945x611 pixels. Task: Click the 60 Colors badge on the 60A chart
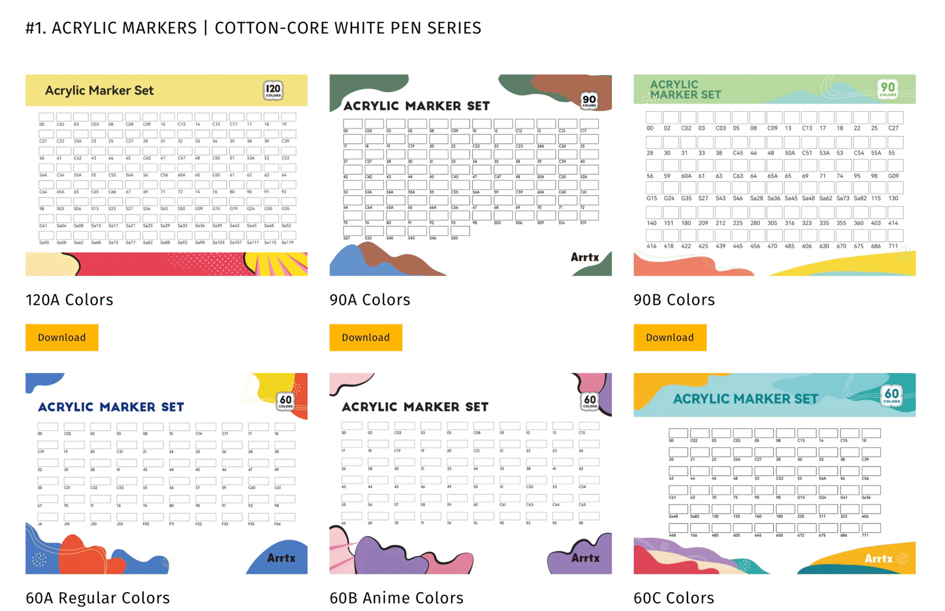286,402
